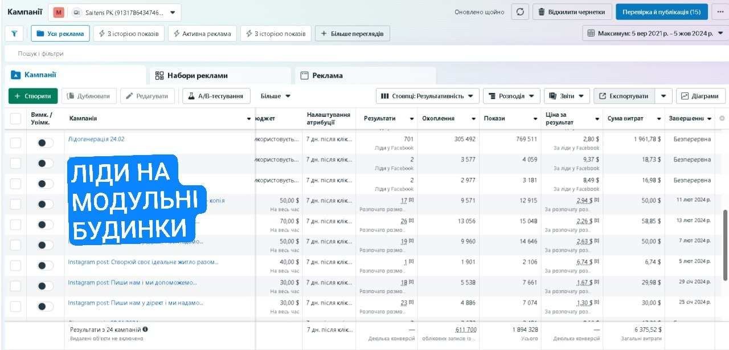This screenshot has height=350, width=729.
Task: Switch to the Набори реклами tab
Action: pyautogui.click(x=220, y=75)
